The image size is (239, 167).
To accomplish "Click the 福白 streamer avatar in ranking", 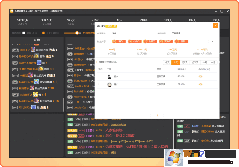I will (109, 84).
